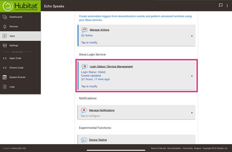232x152 pixels.
Task: Click the Devices lightbulb icon
Action: click(5, 27)
